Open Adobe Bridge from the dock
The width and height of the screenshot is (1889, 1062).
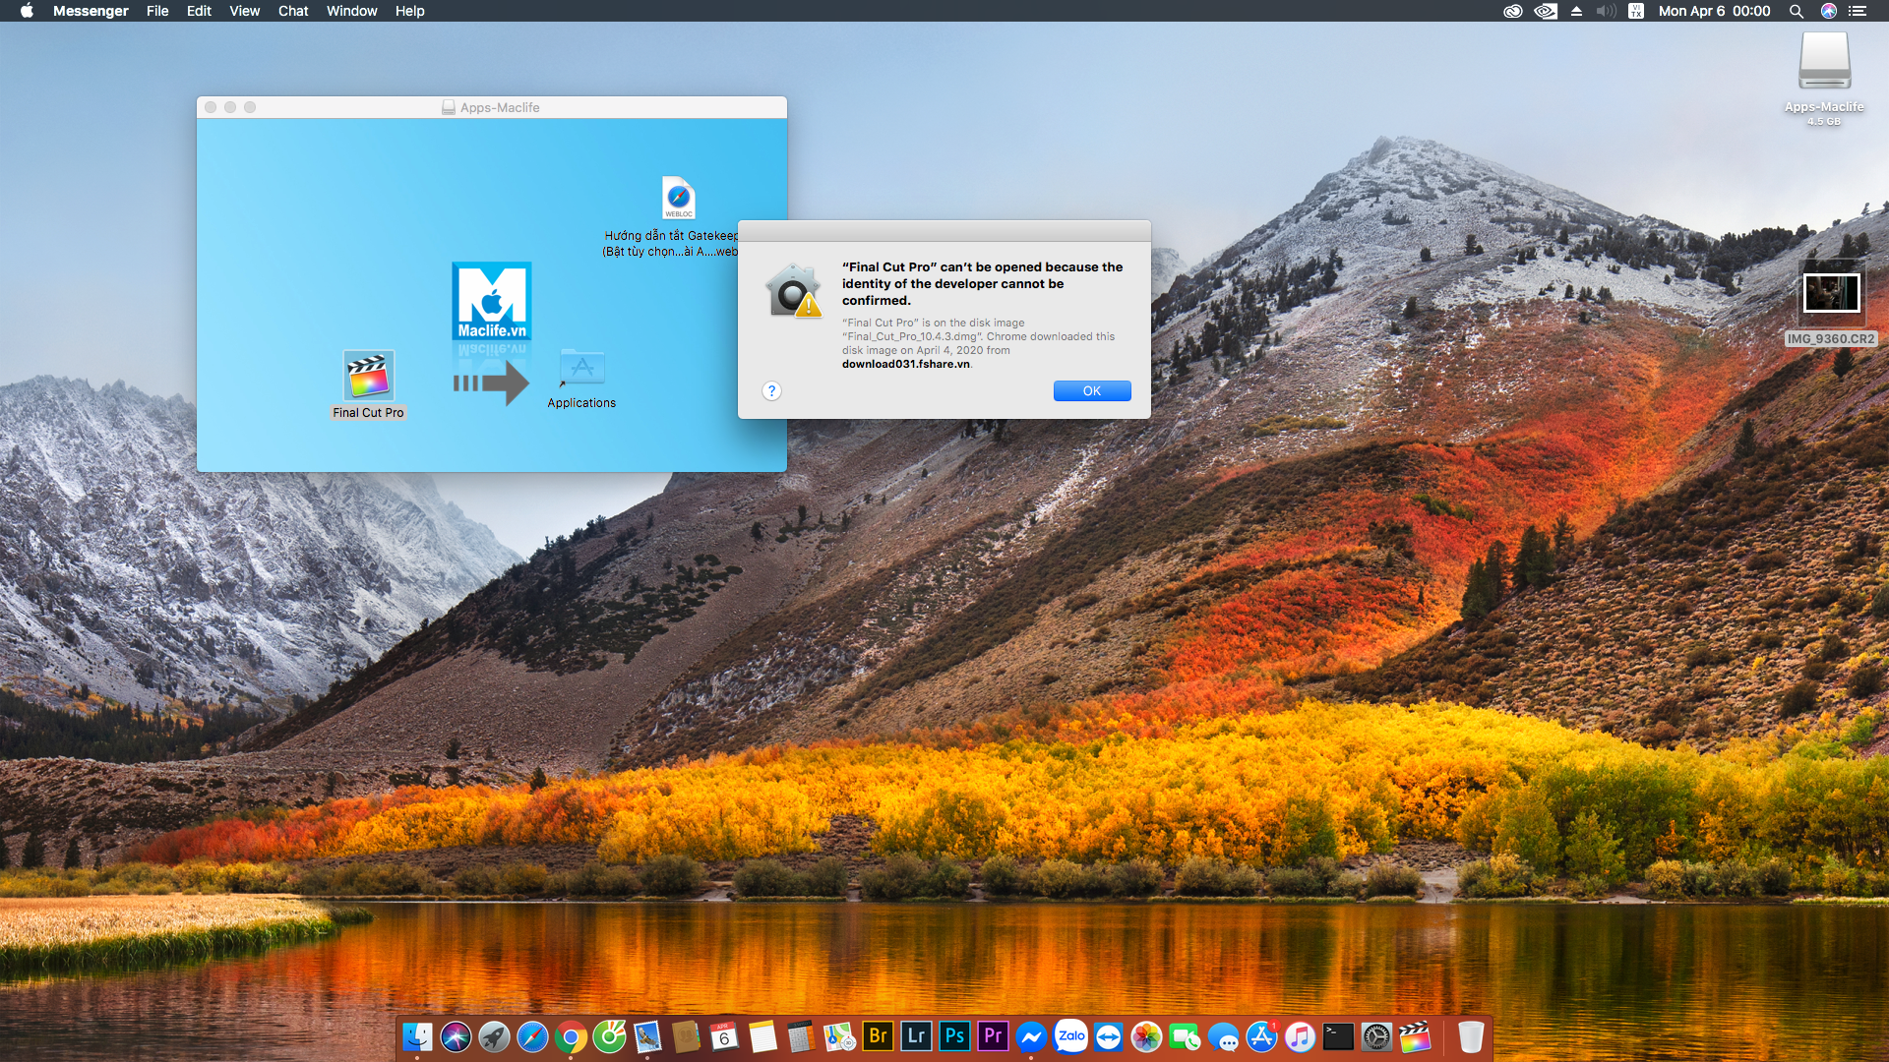[878, 1035]
